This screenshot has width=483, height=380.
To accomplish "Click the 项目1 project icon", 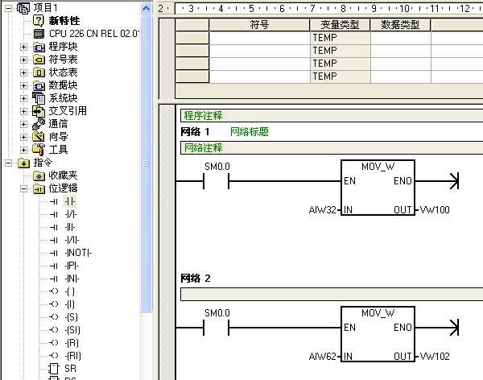I will coord(23,8).
